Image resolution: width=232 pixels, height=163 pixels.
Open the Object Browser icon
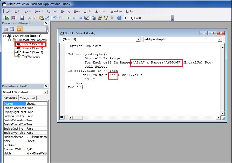tap(106, 18)
